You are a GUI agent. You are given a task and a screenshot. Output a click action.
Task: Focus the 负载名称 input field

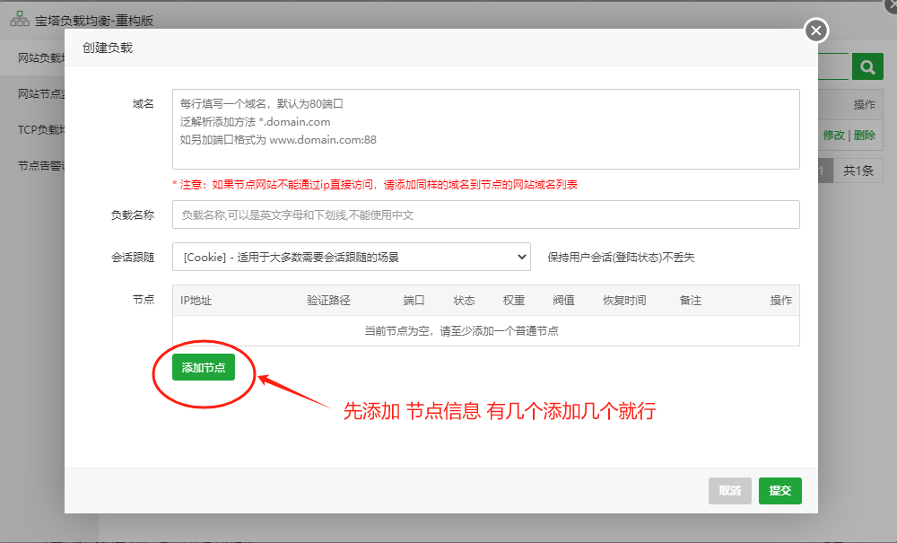[485, 215]
